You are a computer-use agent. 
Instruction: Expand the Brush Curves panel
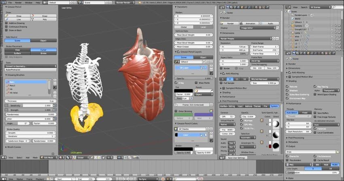click(14, 147)
